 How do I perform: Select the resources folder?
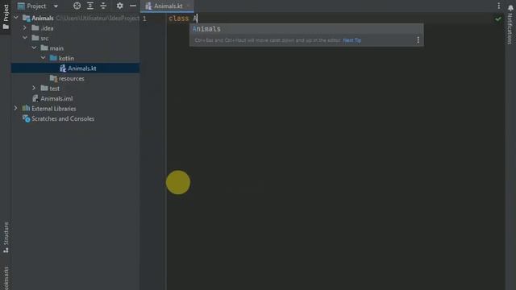click(75, 78)
